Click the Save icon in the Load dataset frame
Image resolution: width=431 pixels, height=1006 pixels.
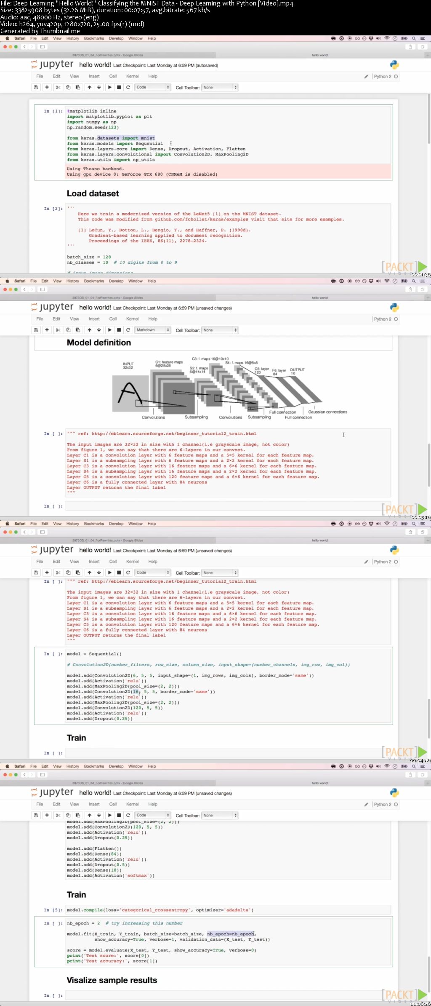pos(36,87)
